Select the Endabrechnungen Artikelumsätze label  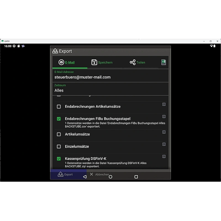pyautogui.click(x=93, y=107)
